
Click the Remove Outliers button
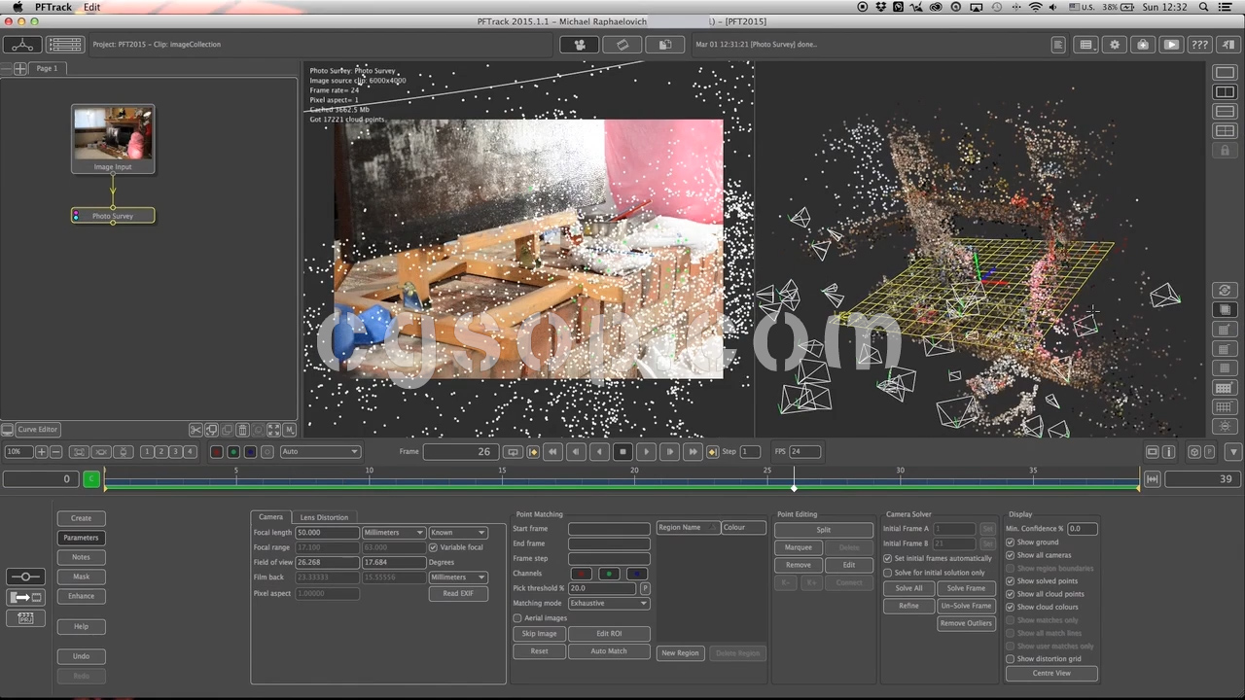[966, 623]
